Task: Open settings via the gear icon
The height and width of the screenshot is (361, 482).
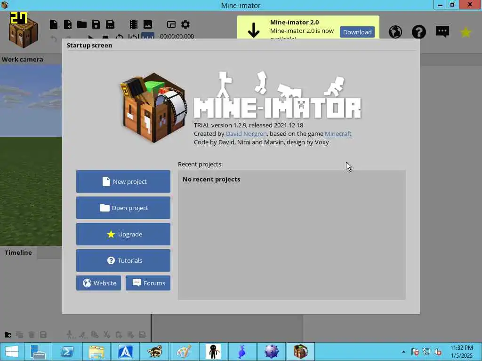Action: tap(185, 24)
